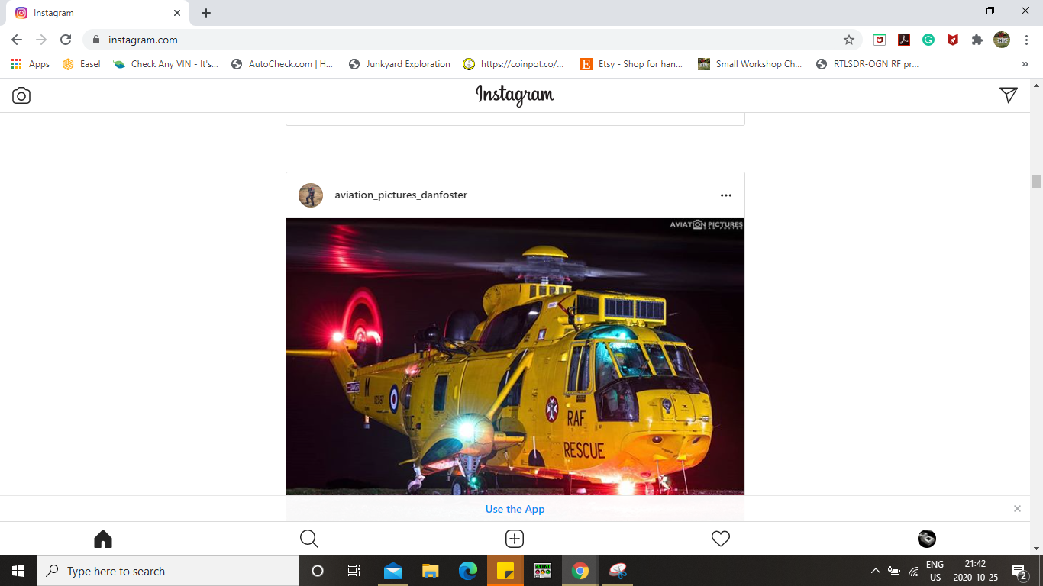This screenshot has height=586, width=1043.
Task: Open Cortana circle icon
Action: pos(318,571)
